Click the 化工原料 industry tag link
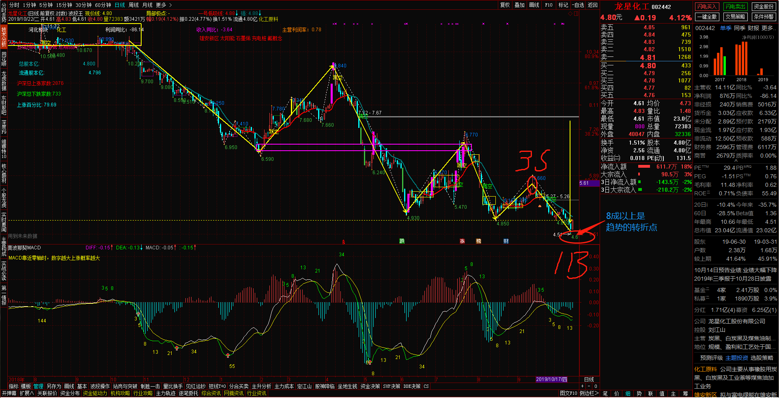This screenshot has width=779, height=398. 706,369
